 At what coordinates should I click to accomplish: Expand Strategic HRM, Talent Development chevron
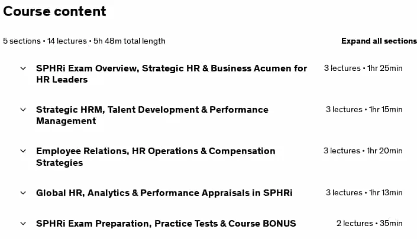point(23,110)
